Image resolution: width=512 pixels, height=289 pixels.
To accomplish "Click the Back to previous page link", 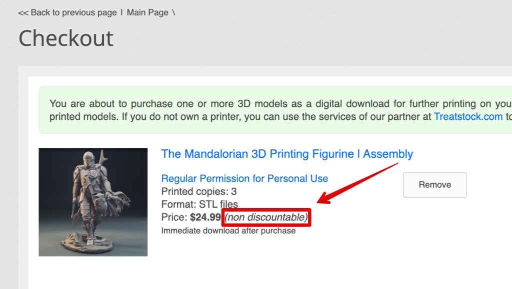I will (x=73, y=12).
